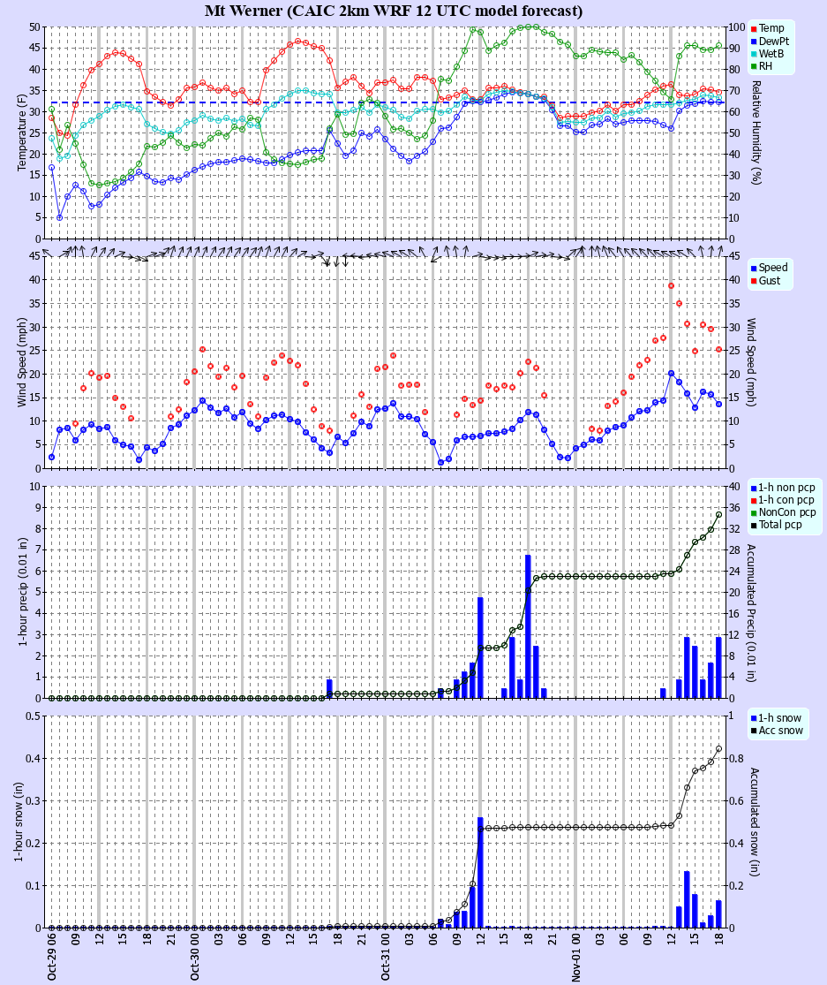Click the 1-h snow legend entry
Image resolution: width=827 pixels, height=985 pixels.
(776, 718)
